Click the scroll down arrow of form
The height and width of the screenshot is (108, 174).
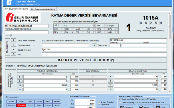point(169,92)
